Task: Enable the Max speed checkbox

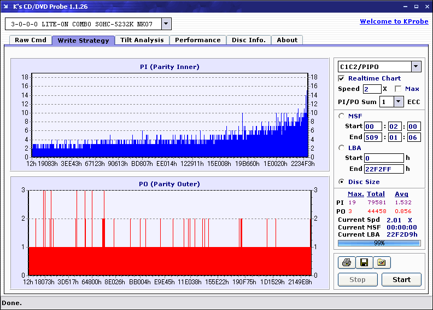Action: pos(398,89)
